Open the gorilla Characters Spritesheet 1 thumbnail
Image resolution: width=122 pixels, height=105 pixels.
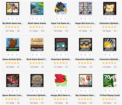[110, 8]
